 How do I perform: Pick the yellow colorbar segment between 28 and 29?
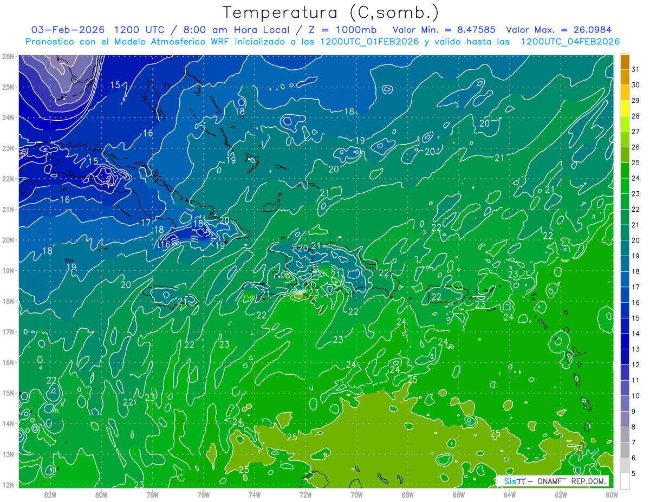(x=625, y=108)
